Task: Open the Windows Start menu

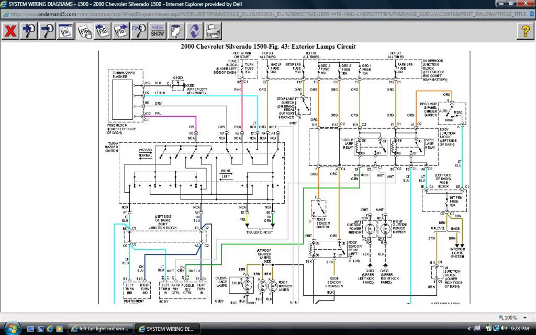Action: click(10, 328)
